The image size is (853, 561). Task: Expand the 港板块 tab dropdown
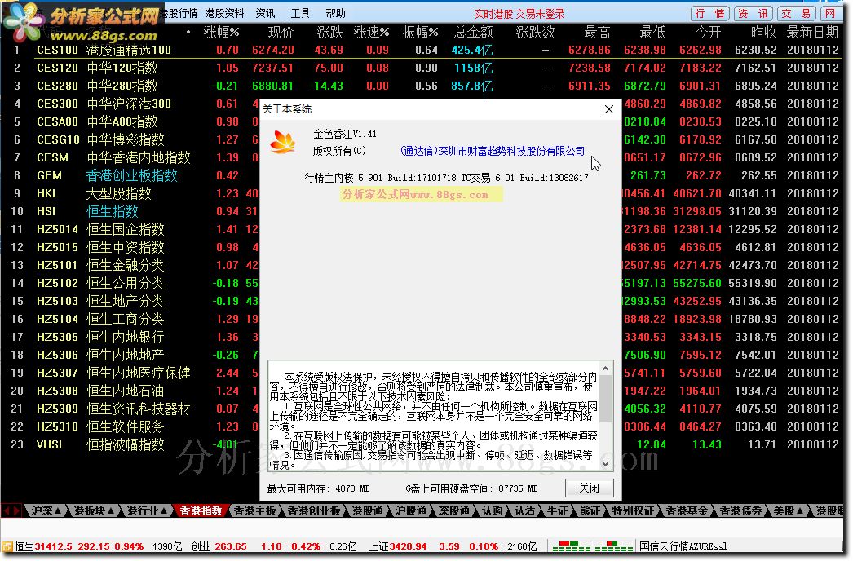coord(111,511)
